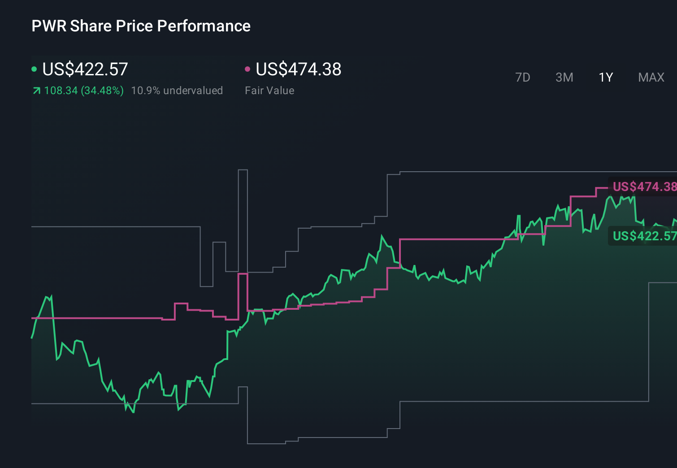Switch to the 3M time range
677x468 pixels.
(564, 77)
